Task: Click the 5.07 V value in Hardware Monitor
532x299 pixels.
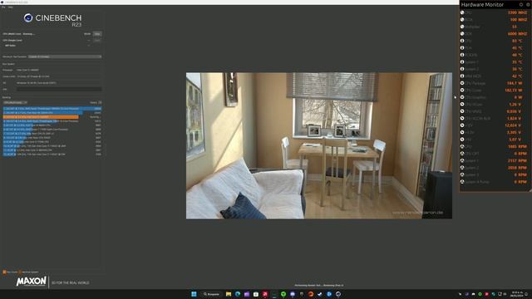Action: point(515,140)
